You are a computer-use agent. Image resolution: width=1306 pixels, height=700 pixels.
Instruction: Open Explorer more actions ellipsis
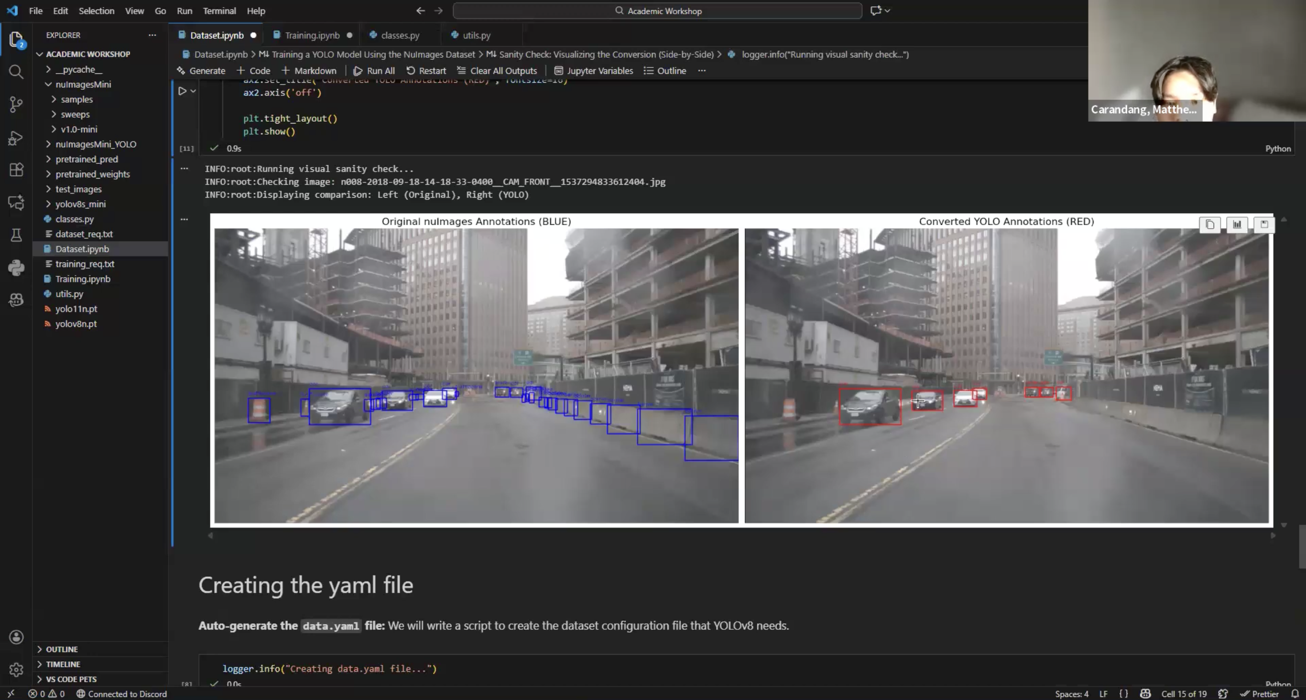(152, 35)
